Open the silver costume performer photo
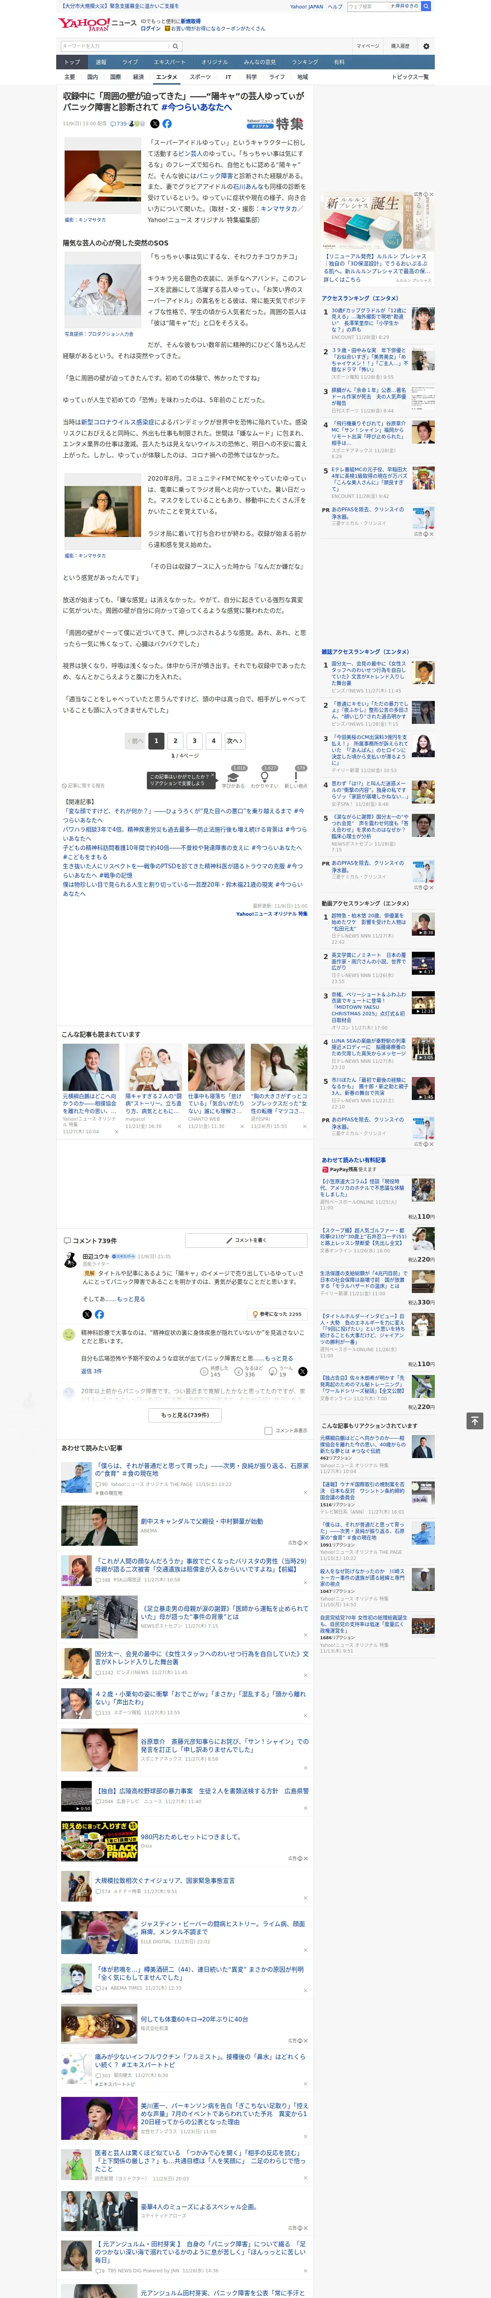Viewport: 491px width, 2298px height. tap(102, 290)
